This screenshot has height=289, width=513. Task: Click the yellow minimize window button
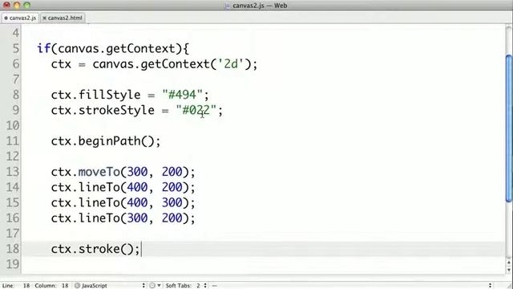[x=17, y=5]
